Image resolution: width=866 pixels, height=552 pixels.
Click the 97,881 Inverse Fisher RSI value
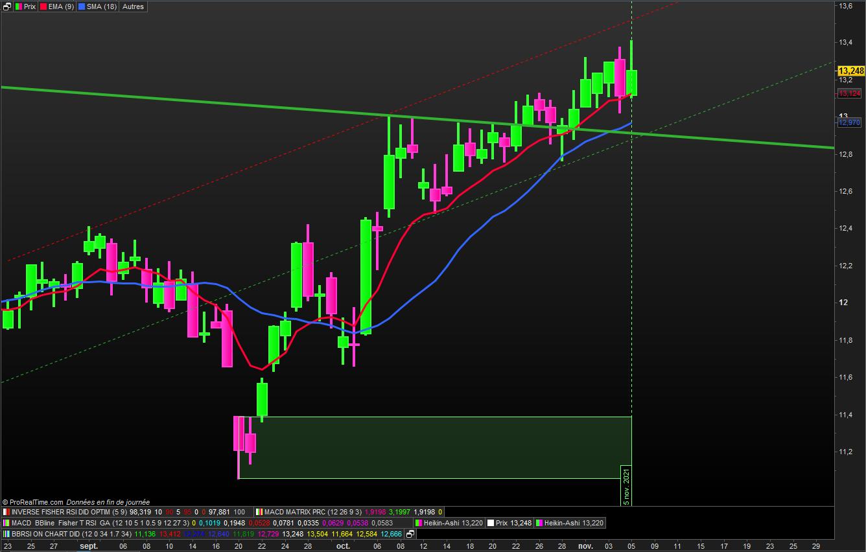(220, 512)
